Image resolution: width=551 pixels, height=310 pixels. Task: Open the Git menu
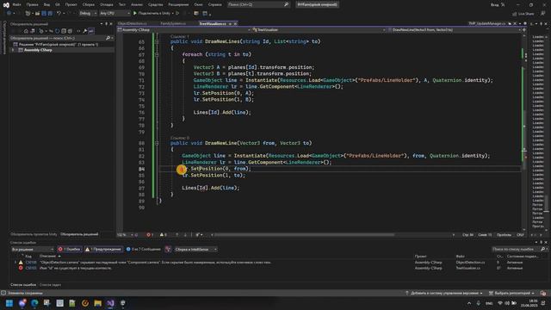58,4
